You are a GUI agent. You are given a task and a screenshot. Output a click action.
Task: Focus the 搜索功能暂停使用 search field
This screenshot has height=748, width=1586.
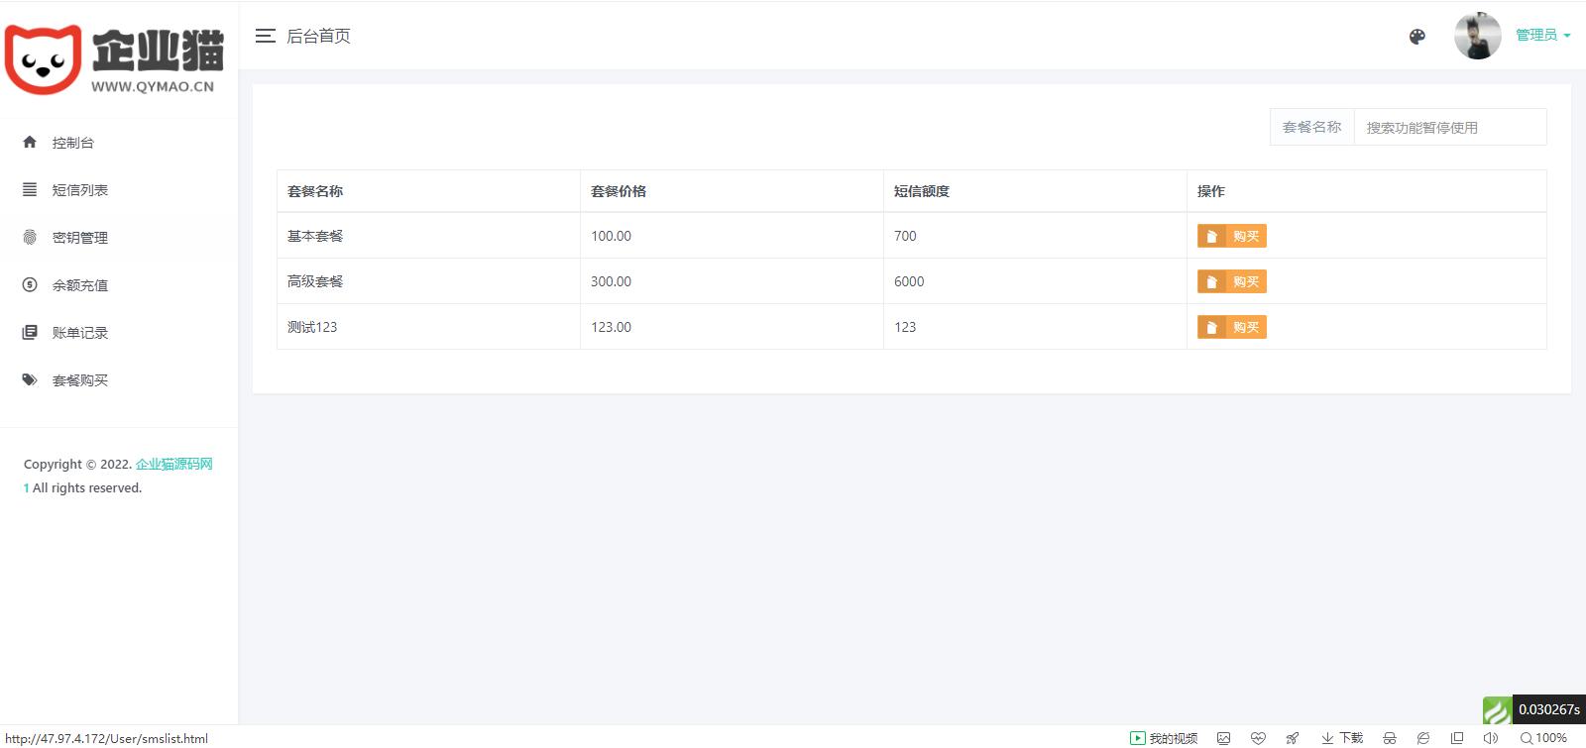(1450, 127)
